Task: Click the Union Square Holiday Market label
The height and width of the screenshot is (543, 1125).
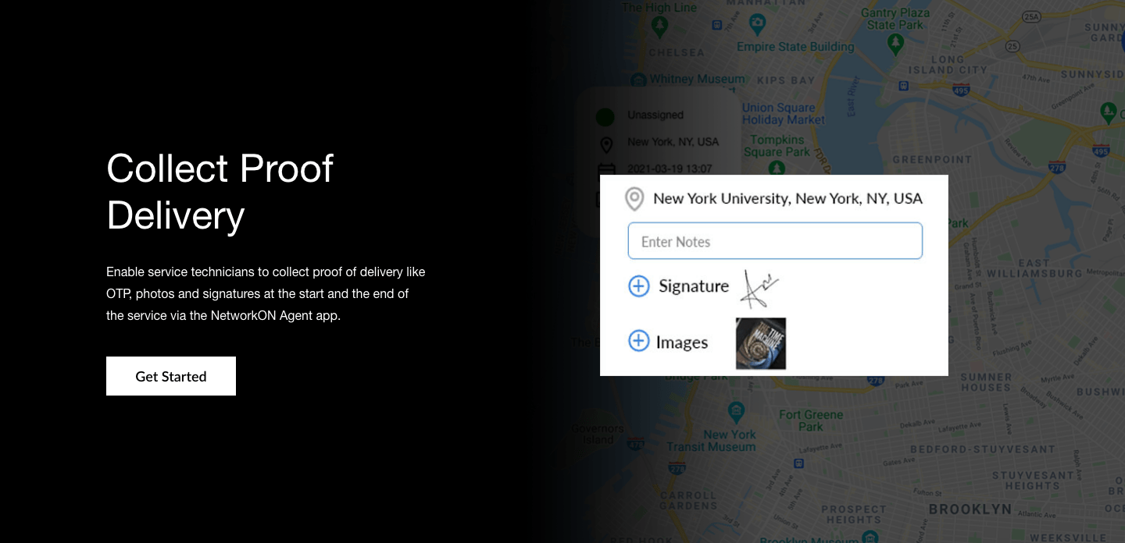Action: [783, 114]
